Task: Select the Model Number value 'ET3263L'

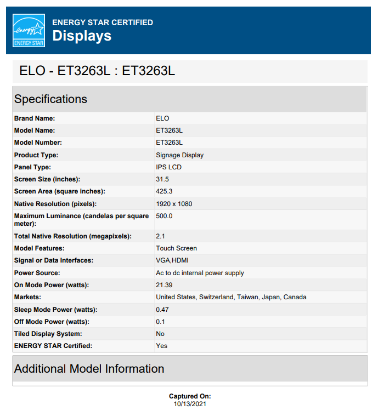Action: click(x=169, y=143)
